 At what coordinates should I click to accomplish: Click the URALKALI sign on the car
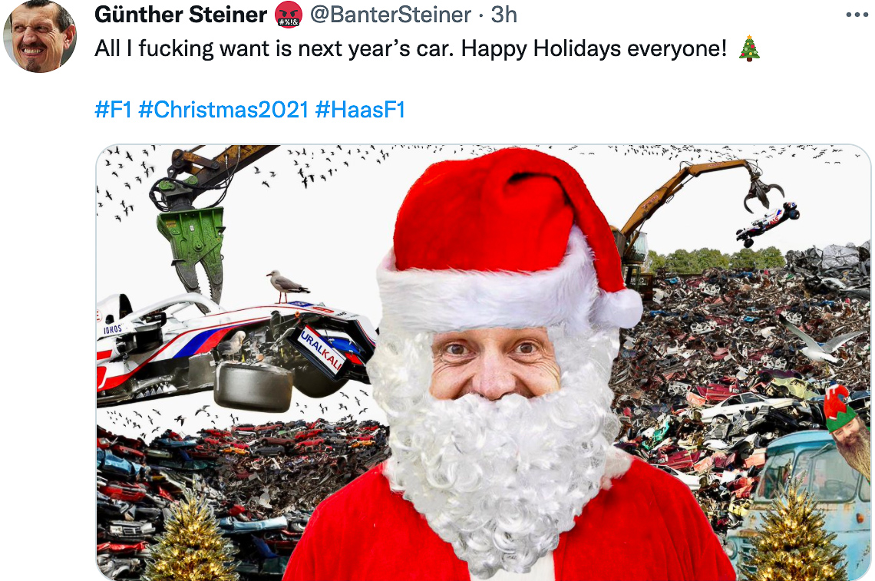pos(322,351)
